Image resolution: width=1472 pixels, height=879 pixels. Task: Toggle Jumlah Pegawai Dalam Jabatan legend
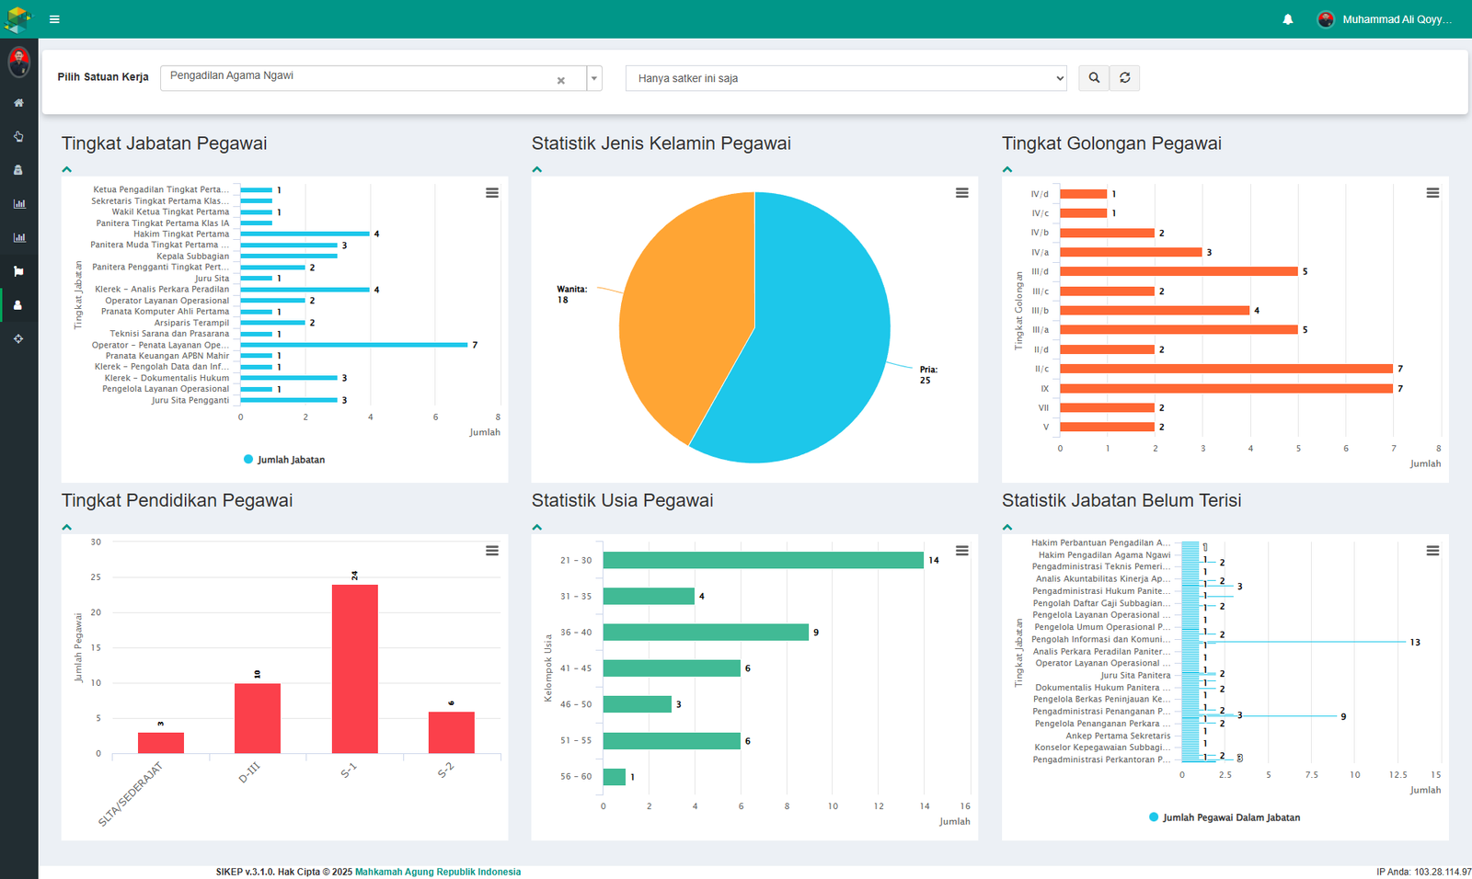pyautogui.click(x=1225, y=817)
